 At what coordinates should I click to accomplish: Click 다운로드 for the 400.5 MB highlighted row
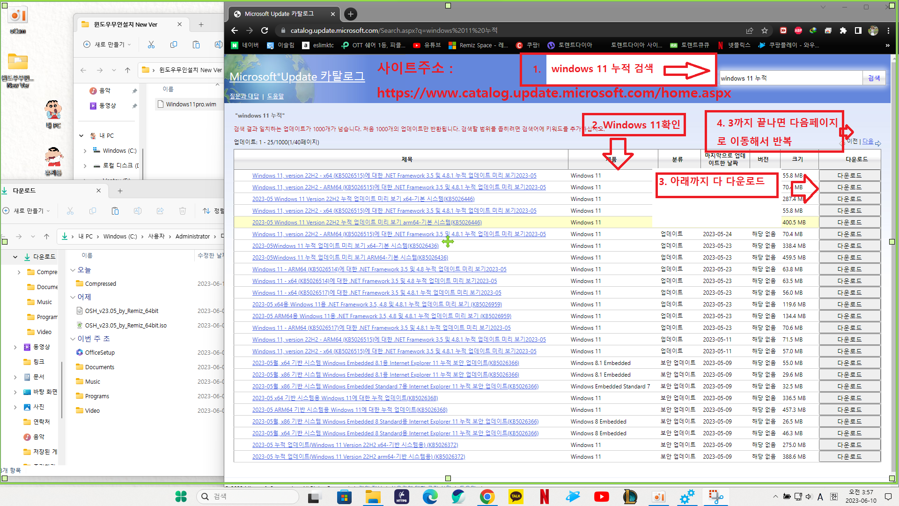click(x=849, y=222)
